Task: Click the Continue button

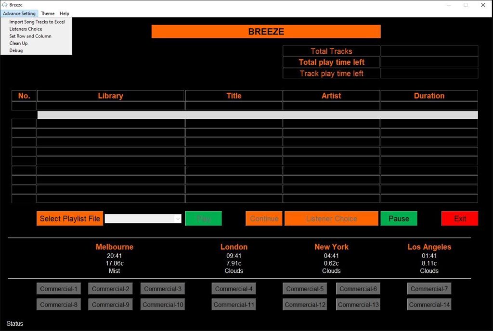Action: tap(264, 219)
